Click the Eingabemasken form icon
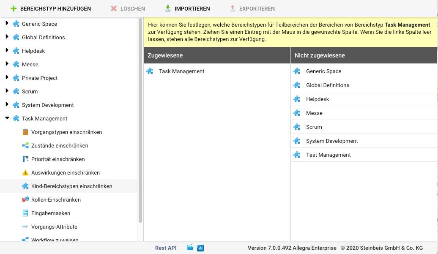 click(x=25, y=213)
